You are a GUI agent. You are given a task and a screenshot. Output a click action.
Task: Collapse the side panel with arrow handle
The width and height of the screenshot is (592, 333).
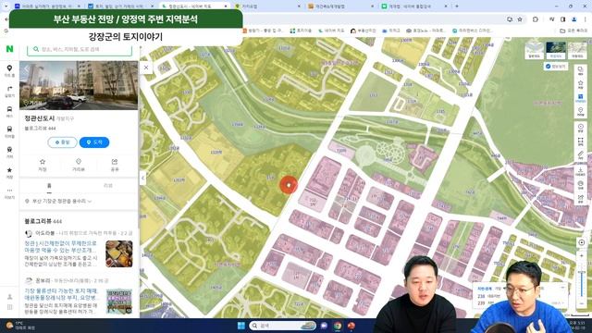(x=142, y=178)
